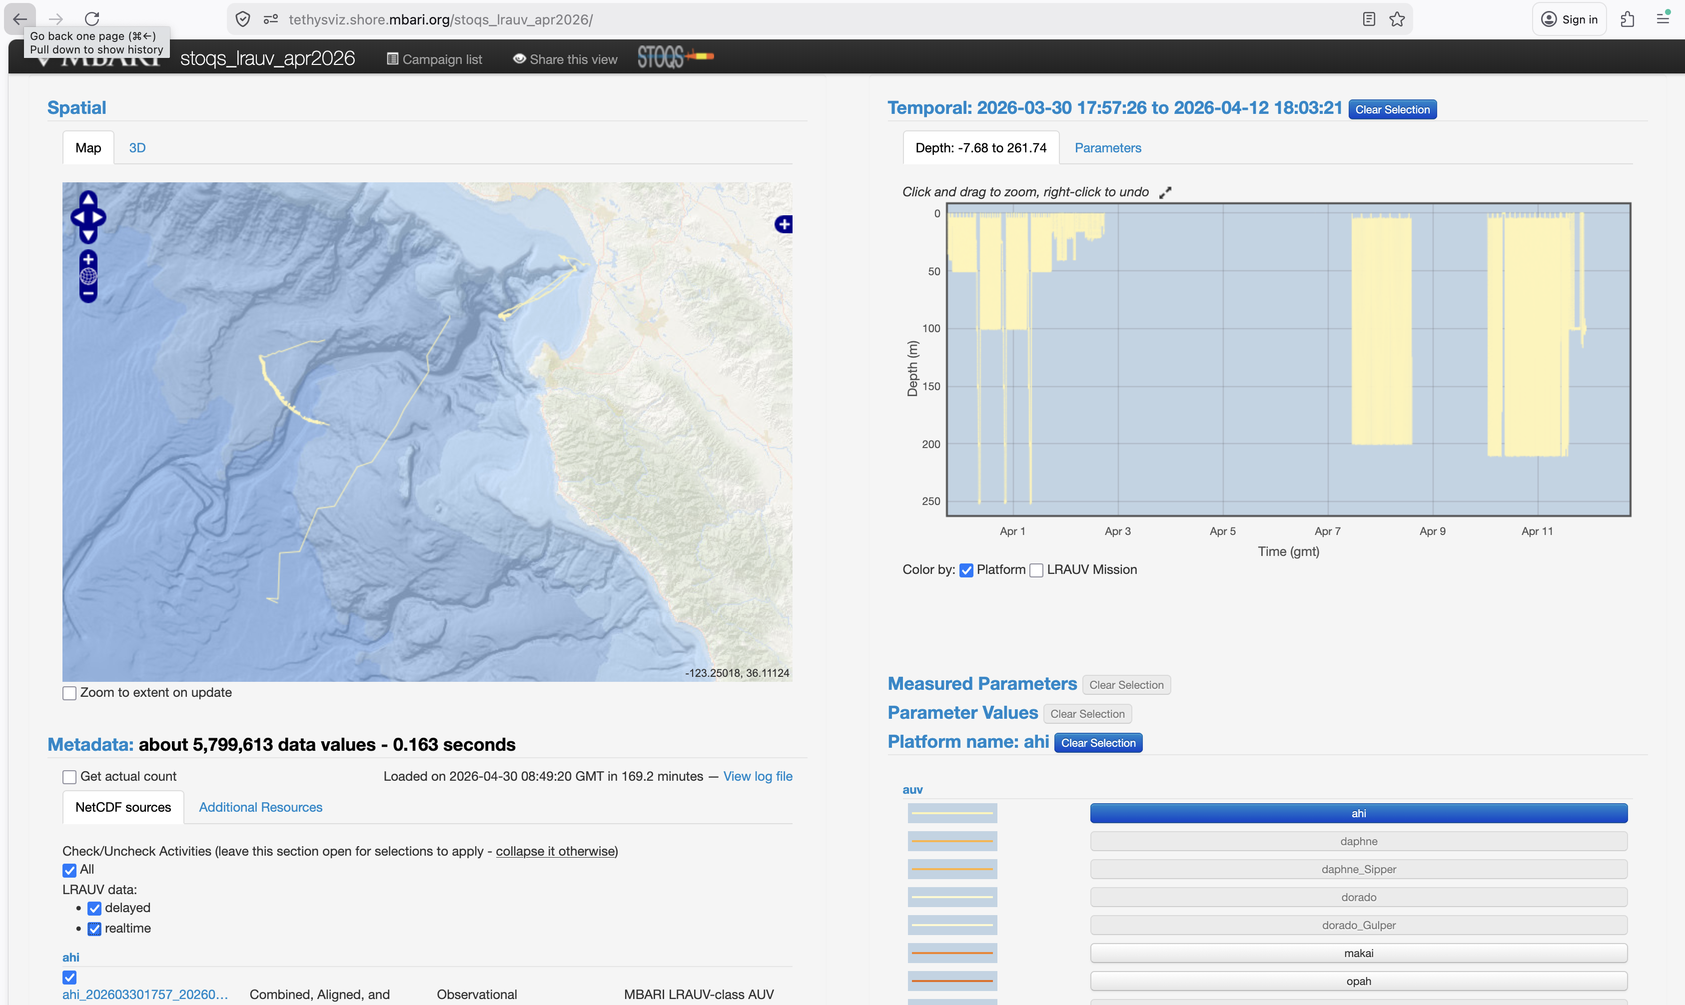Select the daphne_Sipper platform
The height and width of the screenshot is (1005, 1685).
click(1358, 870)
